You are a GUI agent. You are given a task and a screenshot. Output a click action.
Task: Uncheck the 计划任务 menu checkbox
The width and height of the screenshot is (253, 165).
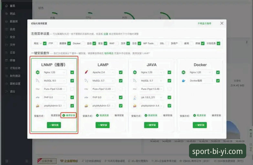pyautogui.click(x=218, y=43)
